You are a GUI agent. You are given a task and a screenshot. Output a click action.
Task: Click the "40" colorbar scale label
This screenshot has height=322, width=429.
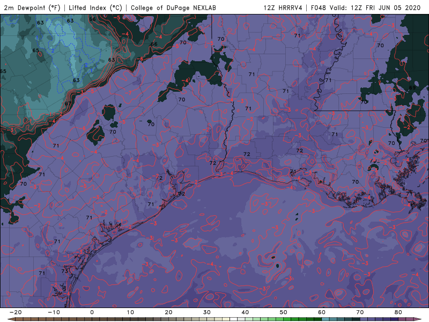[245, 312]
